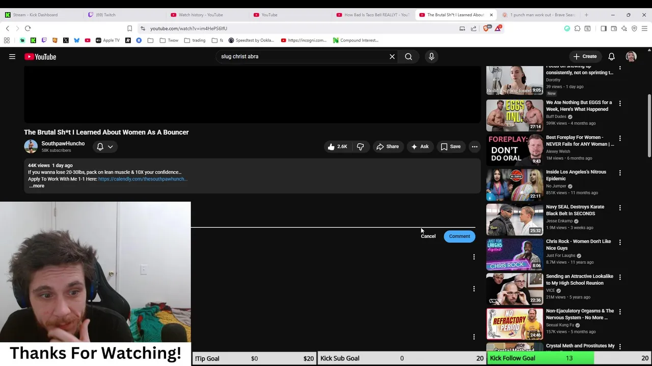Bookmark this page in address bar
The height and width of the screenshot is (366, 652).
[x=129, y=28]
